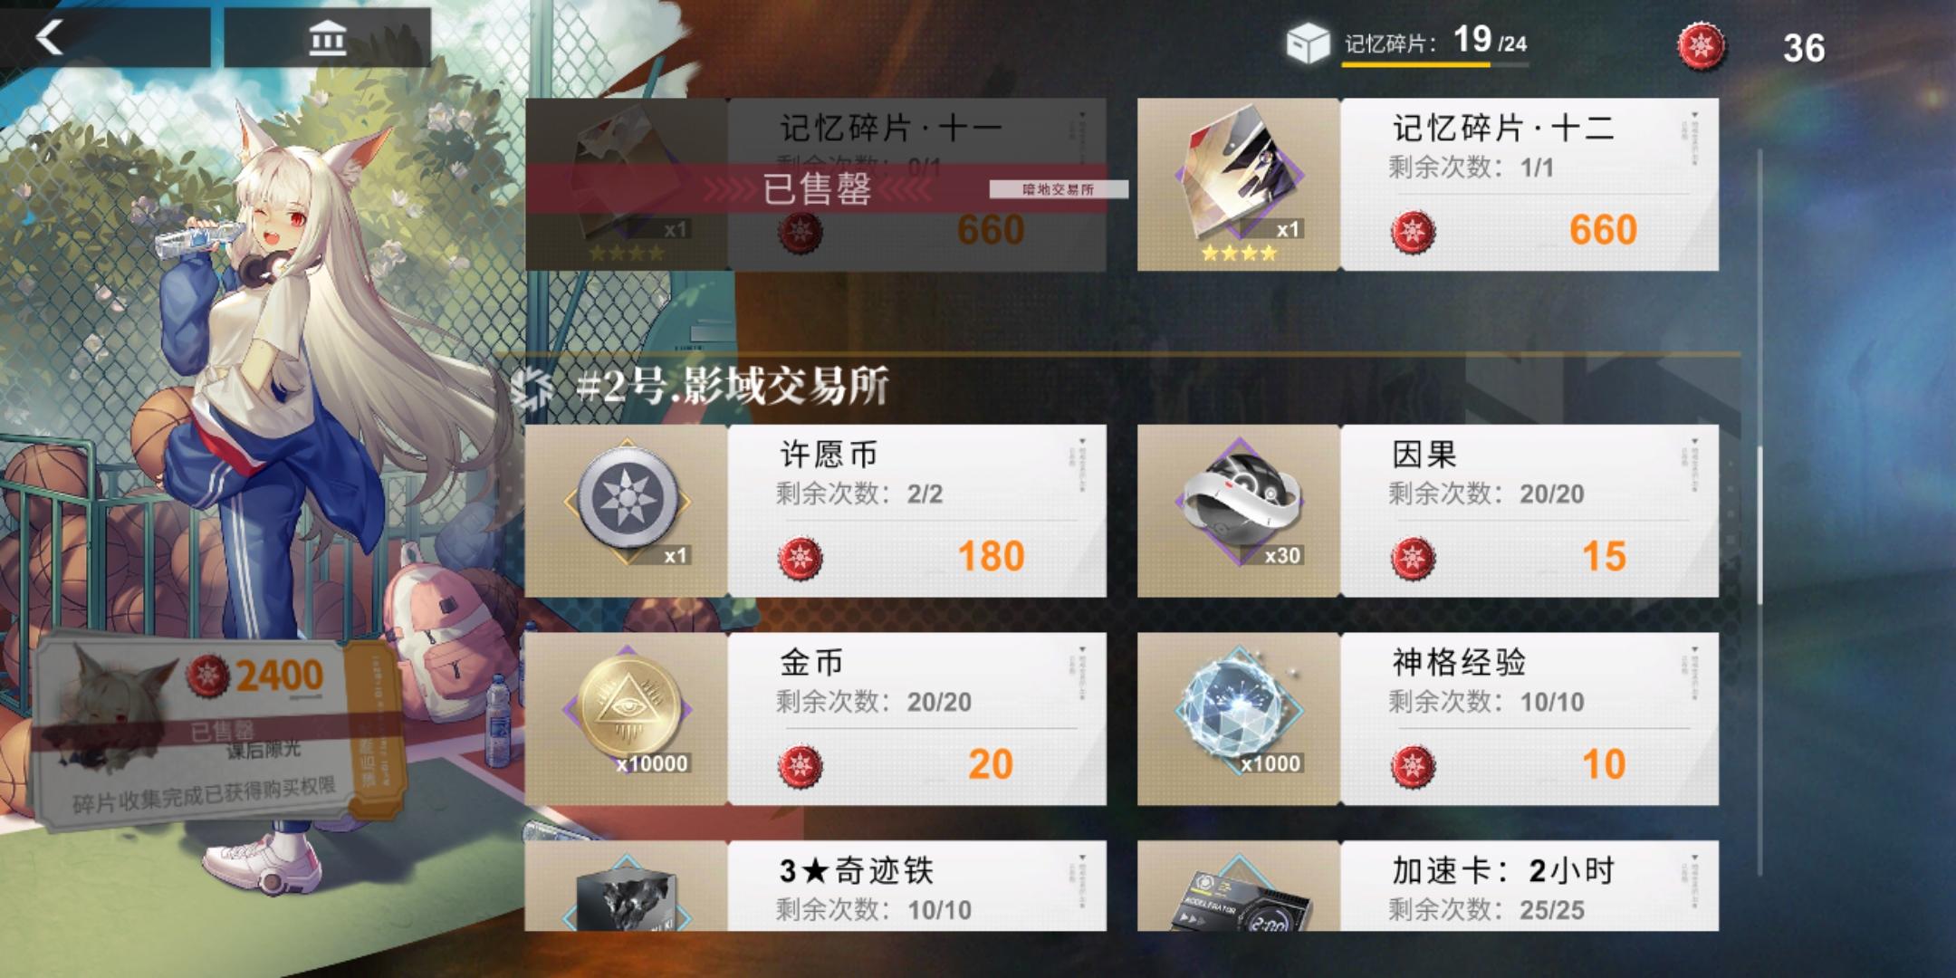
Task: Click the shop list vertical scrollbar
Action: [1760, 512]
